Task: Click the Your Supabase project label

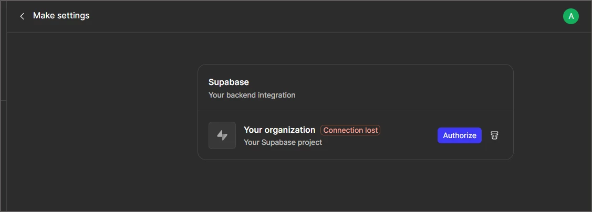Action: [283, 142]
